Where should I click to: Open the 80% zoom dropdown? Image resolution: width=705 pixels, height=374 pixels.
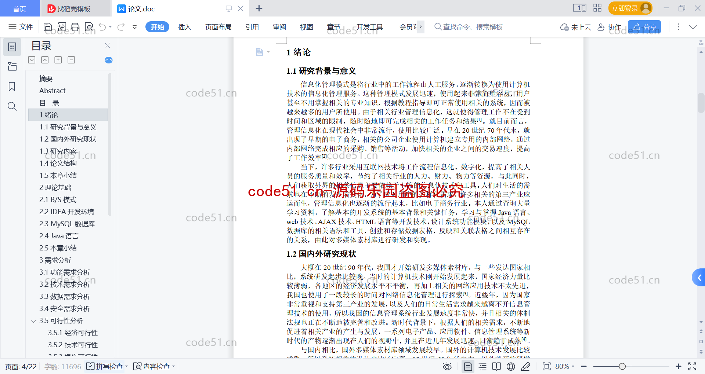click(565, 366)
